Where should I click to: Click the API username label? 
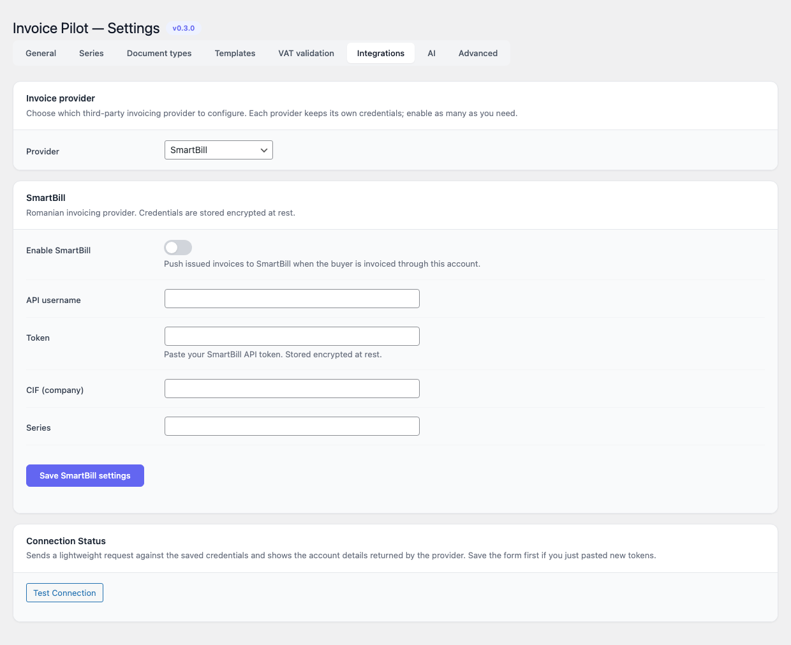[54, 300]
